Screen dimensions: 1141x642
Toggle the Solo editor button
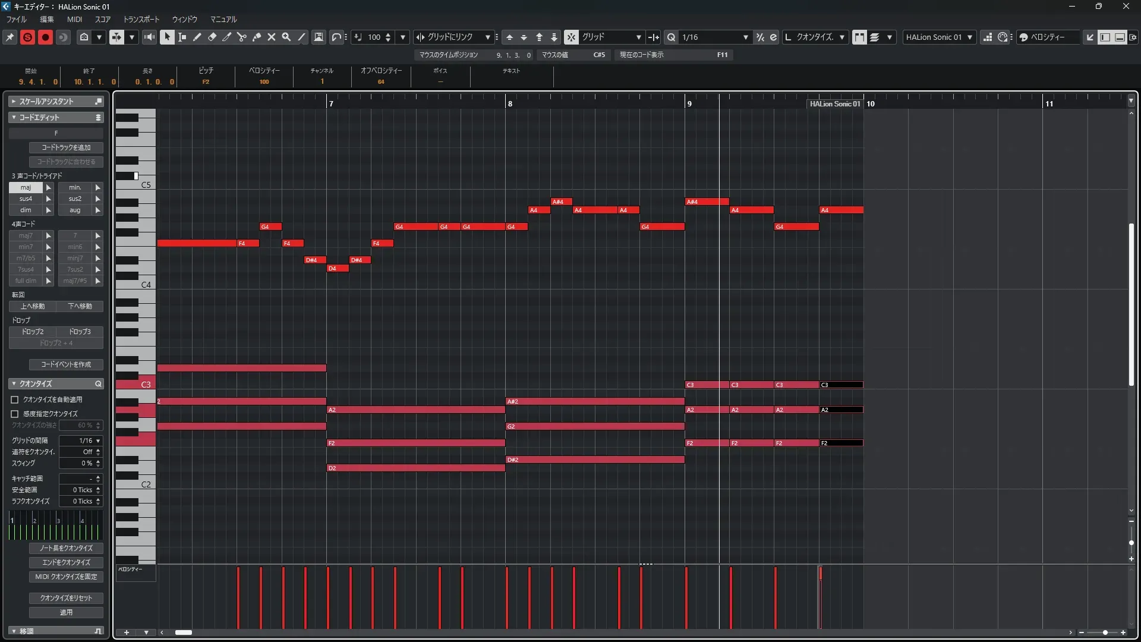click(x=27, y=37)
